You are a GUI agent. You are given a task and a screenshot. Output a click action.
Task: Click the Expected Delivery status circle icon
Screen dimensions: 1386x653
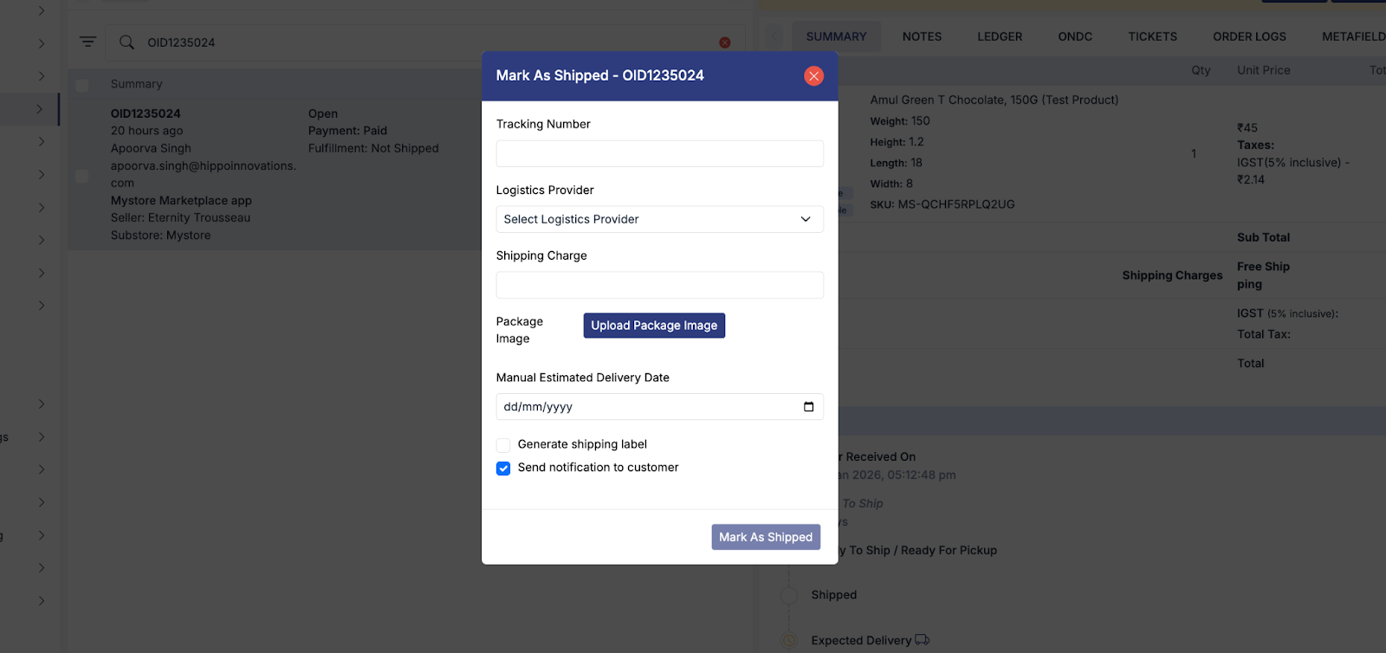point(788,641)
